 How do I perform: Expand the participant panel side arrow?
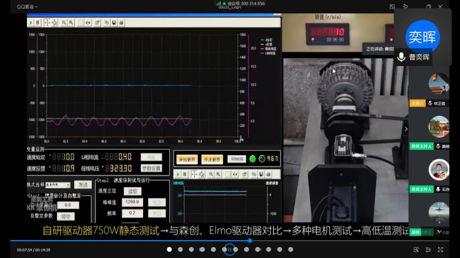pos(406,129)
